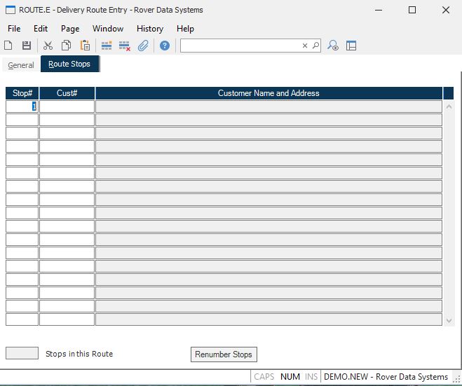
Task: Switch to the General tab
Action: coord(21,65)
